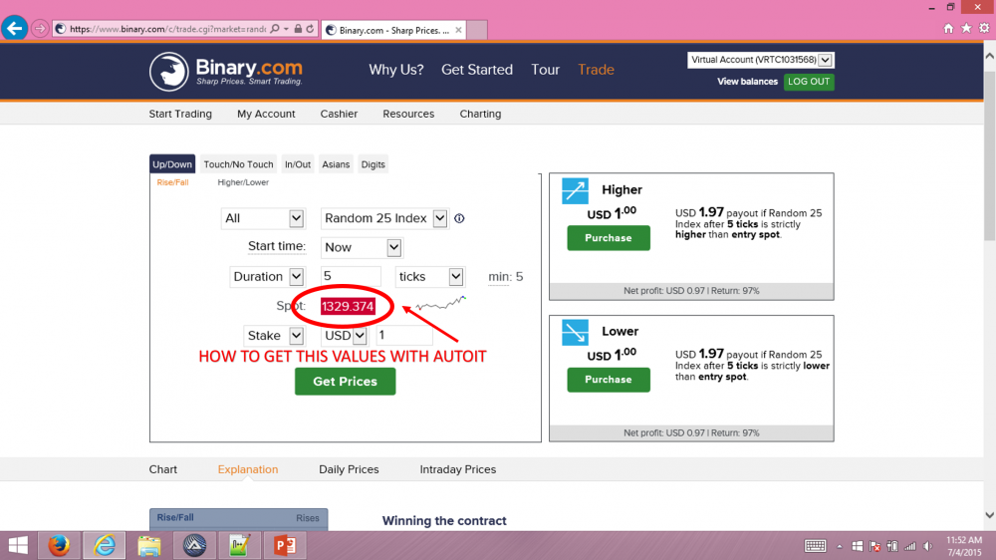Click the Get Prices button
The width and height of the screenshot is (996, 560).
point(345,382)
